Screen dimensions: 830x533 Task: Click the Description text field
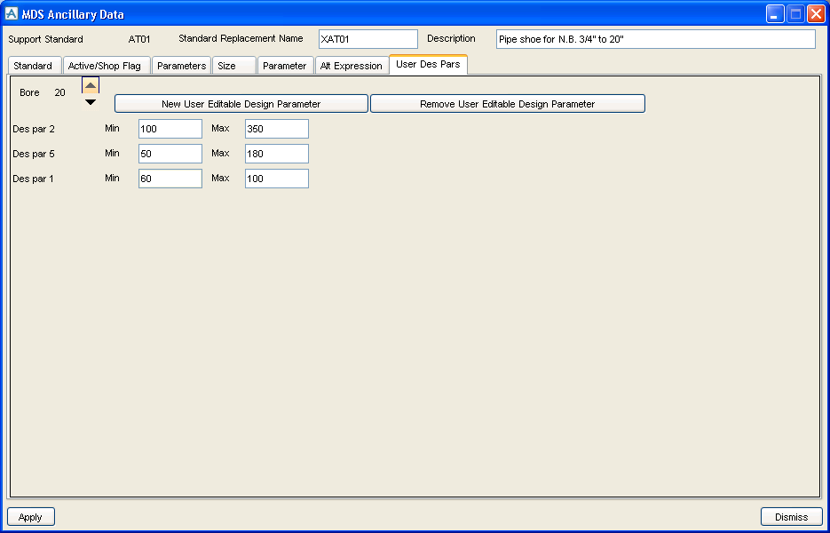[x=656, y=39]
